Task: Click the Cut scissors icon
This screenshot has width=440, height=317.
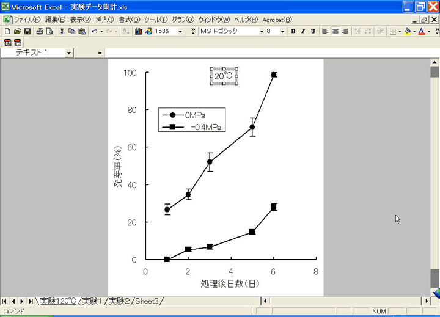Action: (x=62, y=31)
